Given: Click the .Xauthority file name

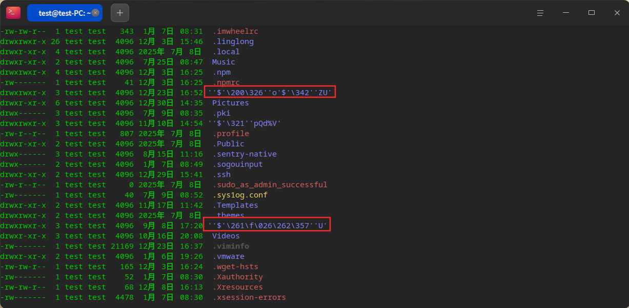Looking at the screenshot, I should tap(238, 277).
